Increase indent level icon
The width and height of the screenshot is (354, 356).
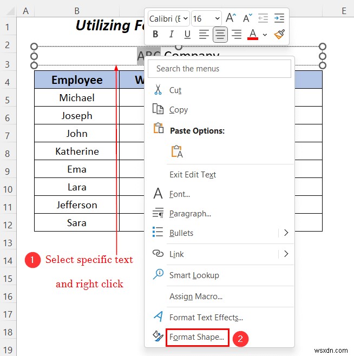[x=279, y=18]
